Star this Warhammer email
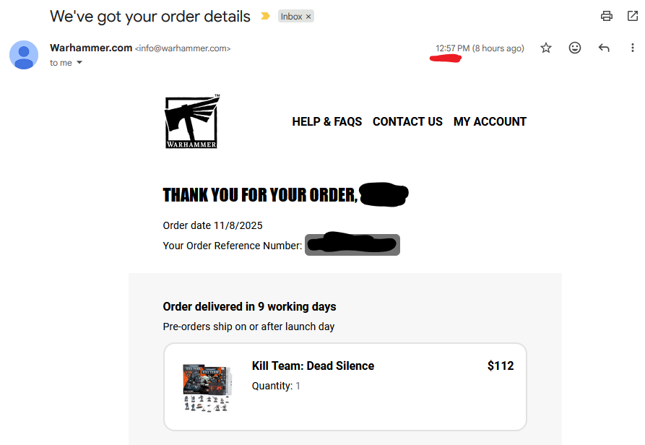The width and height of the screenshot is (645, 445). (x=546, y=48)
